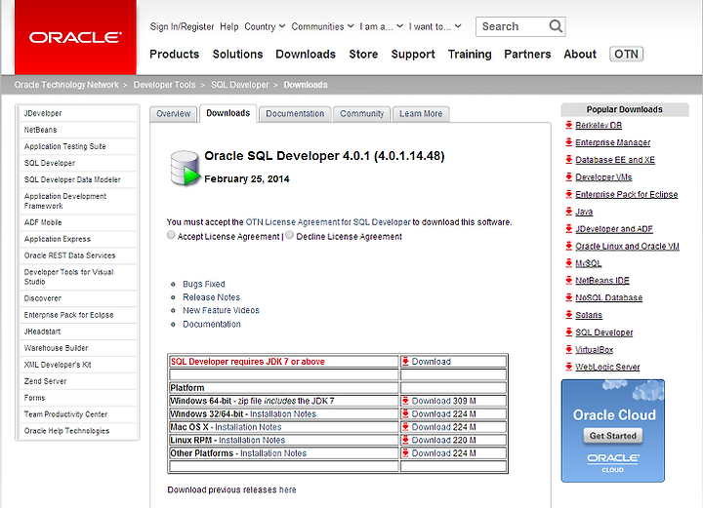The height and width of the screenshot is (508, 703).
Task: Open the Country dropdown
Action: (x=265, y=26)
